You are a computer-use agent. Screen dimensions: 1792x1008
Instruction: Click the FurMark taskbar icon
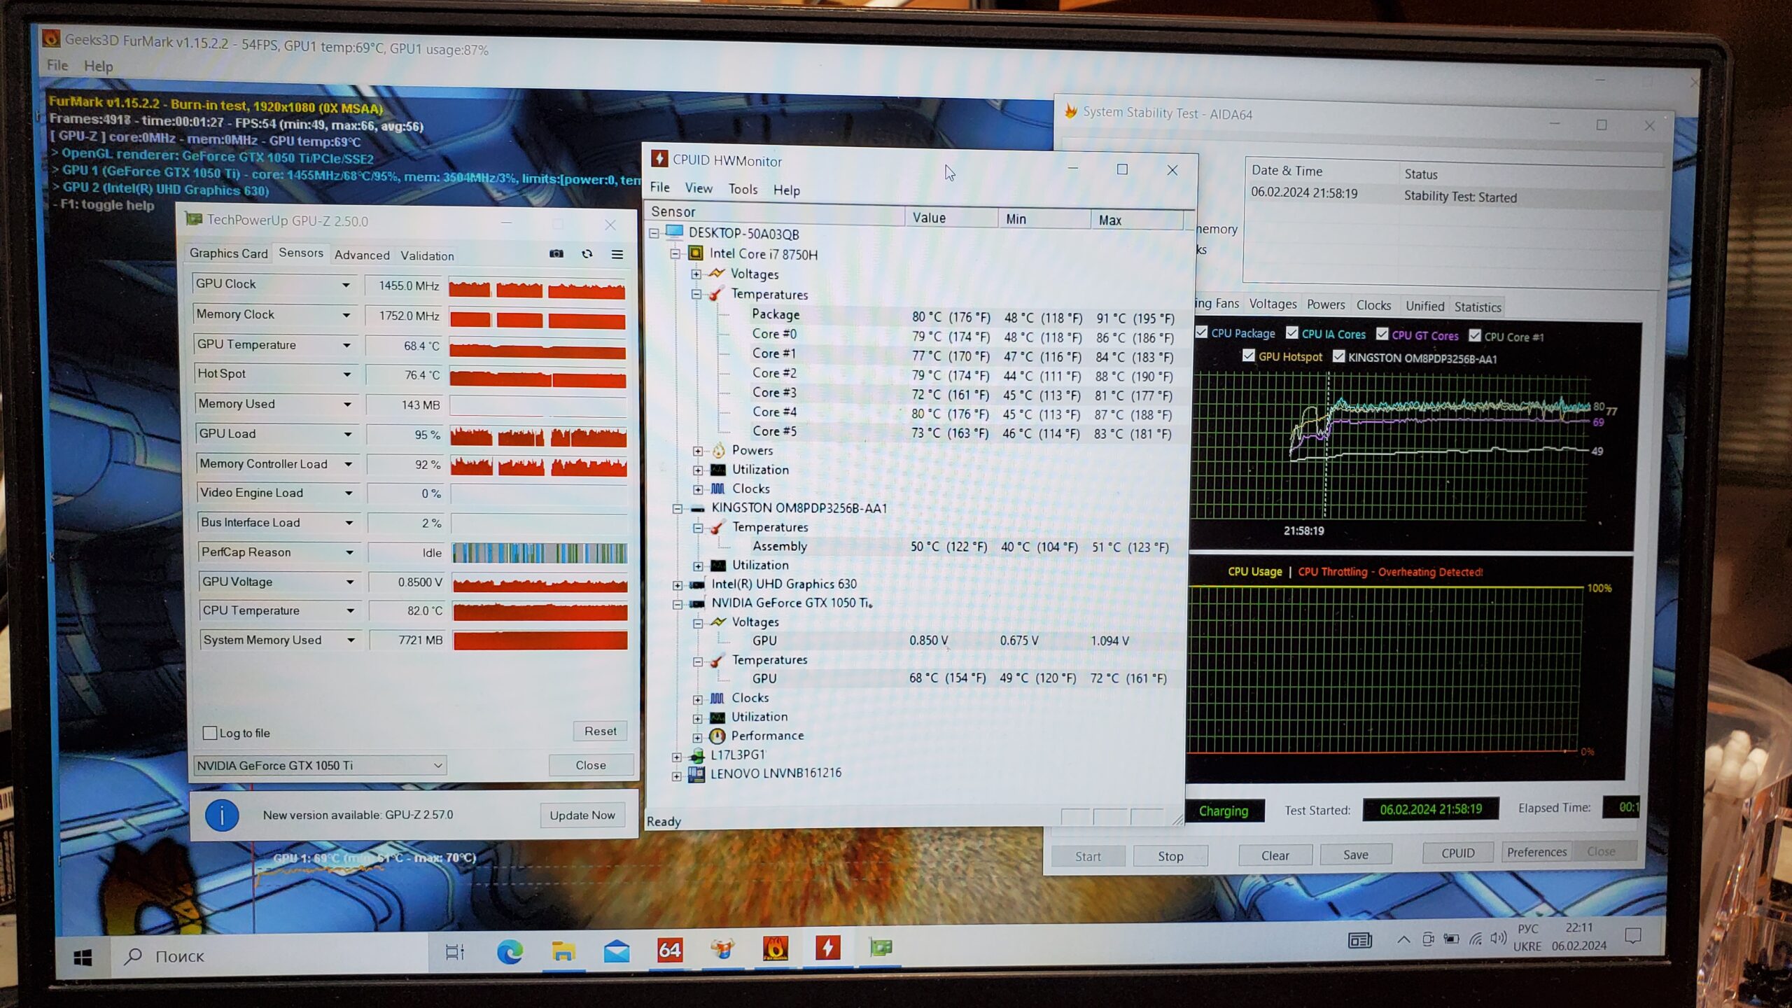point(775,948)
